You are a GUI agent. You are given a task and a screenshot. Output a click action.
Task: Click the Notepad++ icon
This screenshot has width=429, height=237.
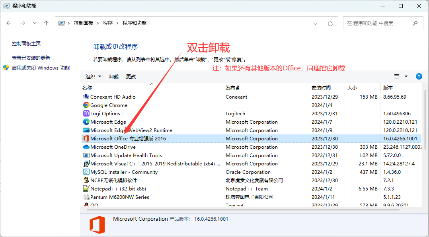pos(86,188)
